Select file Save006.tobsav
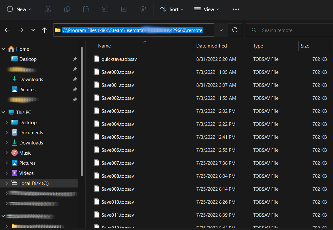This screenshot has height=230, width=333. tap(118, 150)
